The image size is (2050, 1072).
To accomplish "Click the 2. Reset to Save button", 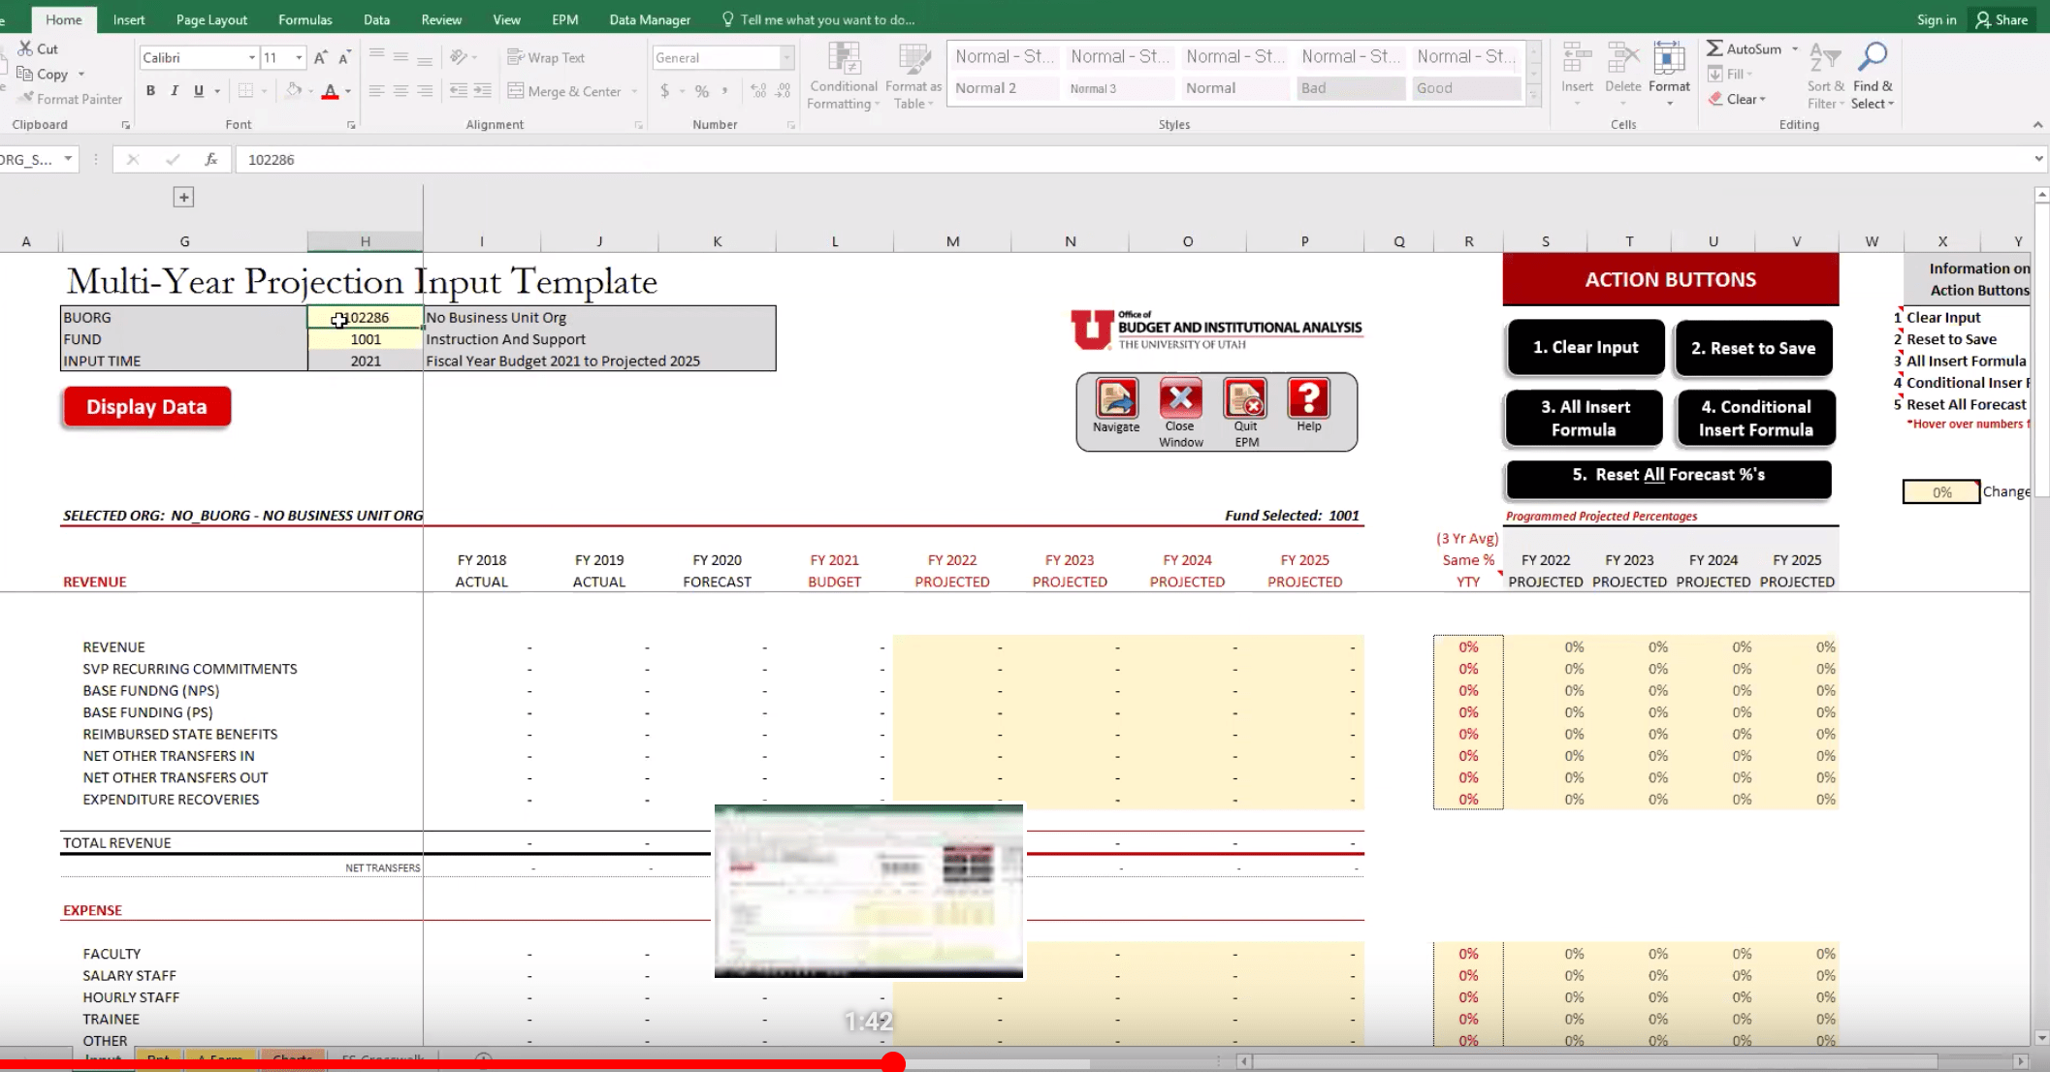I will (x=1753, y=348).
